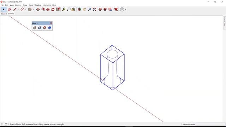This screenshot has width=226, height=127.
Task: Open the Window menu
Action: [x=38, y=5]
